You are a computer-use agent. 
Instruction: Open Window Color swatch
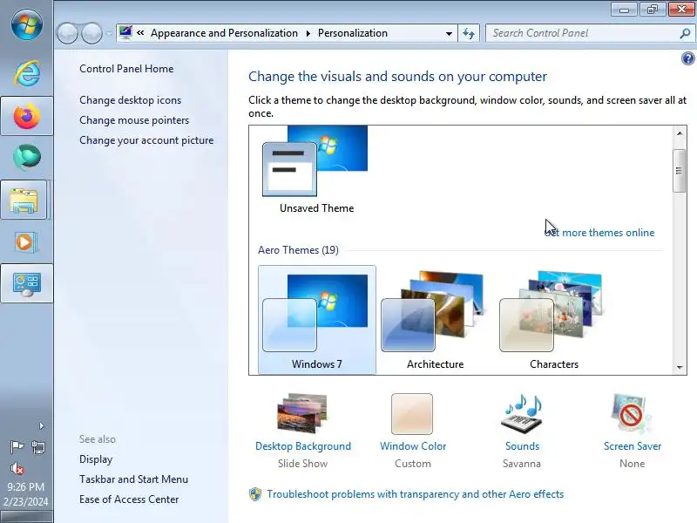click(x=412, y=413)
